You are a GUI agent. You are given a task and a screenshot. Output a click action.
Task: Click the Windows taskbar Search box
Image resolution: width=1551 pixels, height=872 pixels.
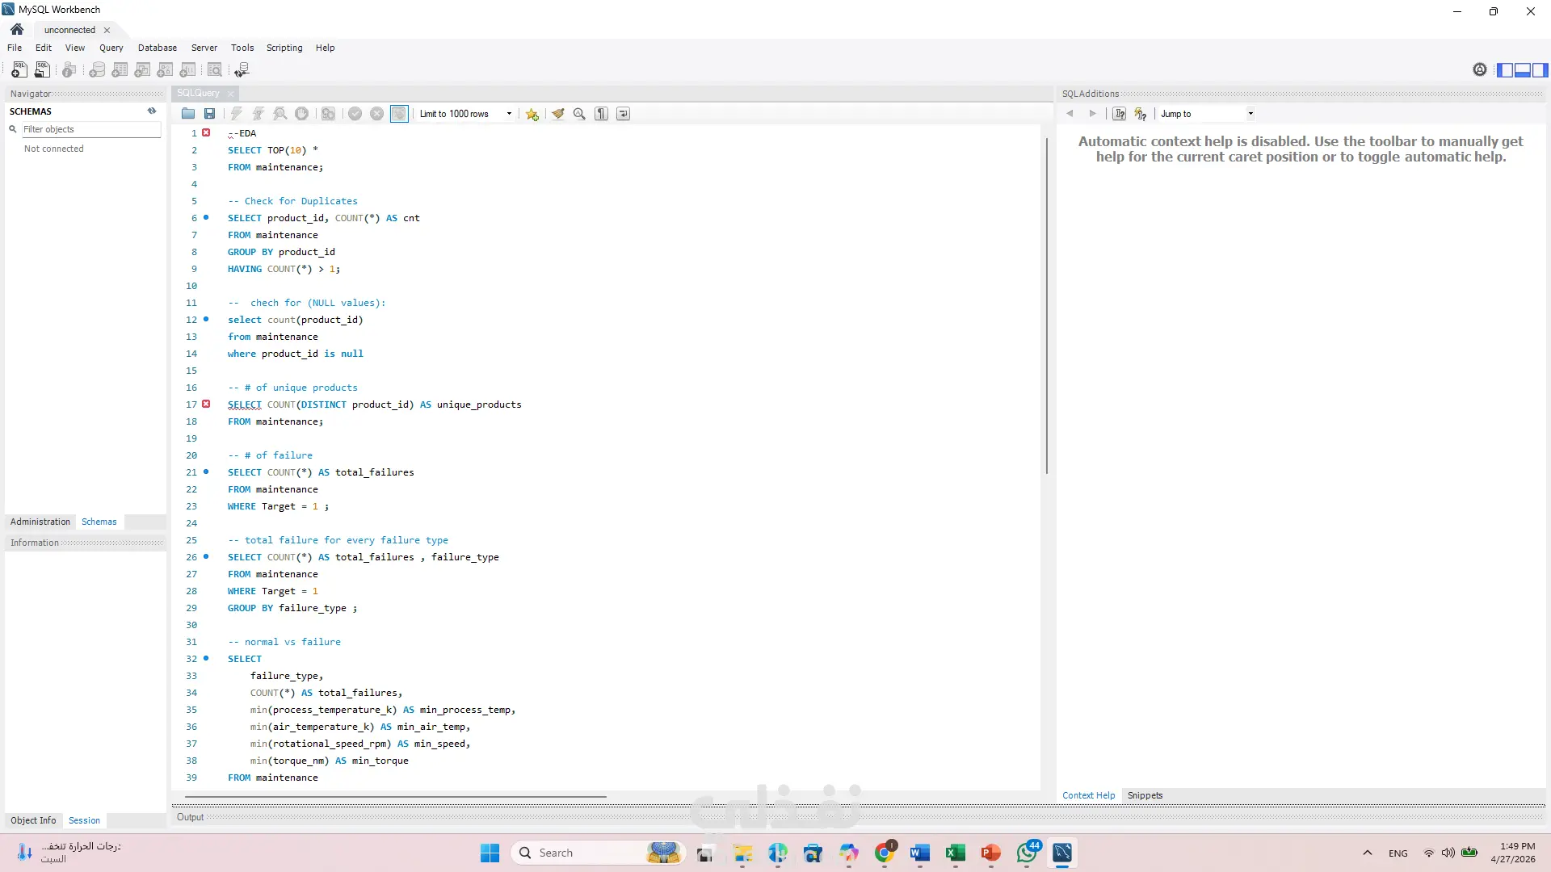coord(598,853)
